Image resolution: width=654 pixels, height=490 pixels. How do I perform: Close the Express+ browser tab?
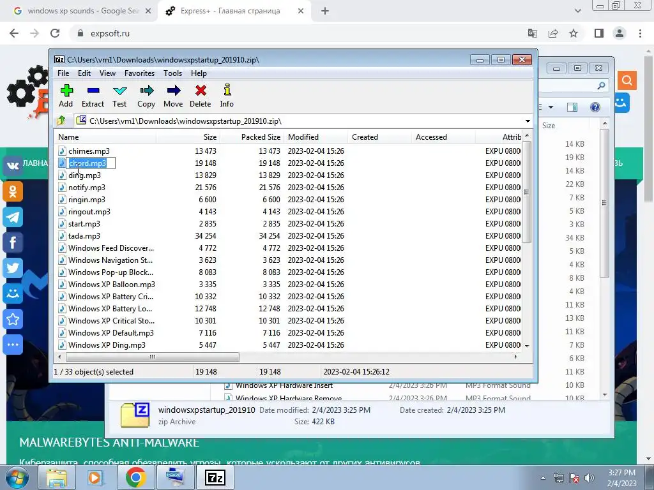click(301, 11)
